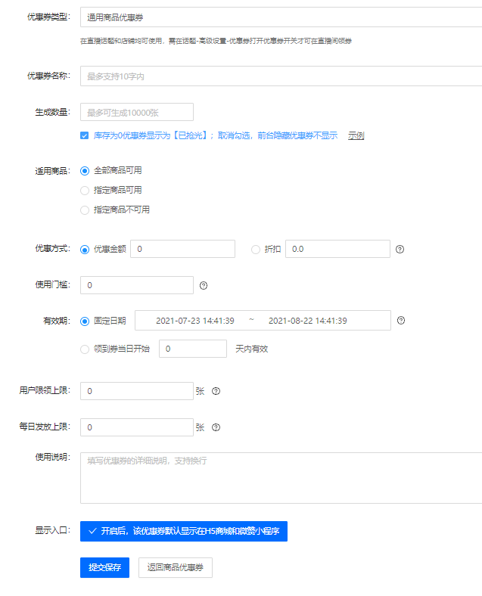Select 全部商品可用 radio option

click(x=85, y=171)
